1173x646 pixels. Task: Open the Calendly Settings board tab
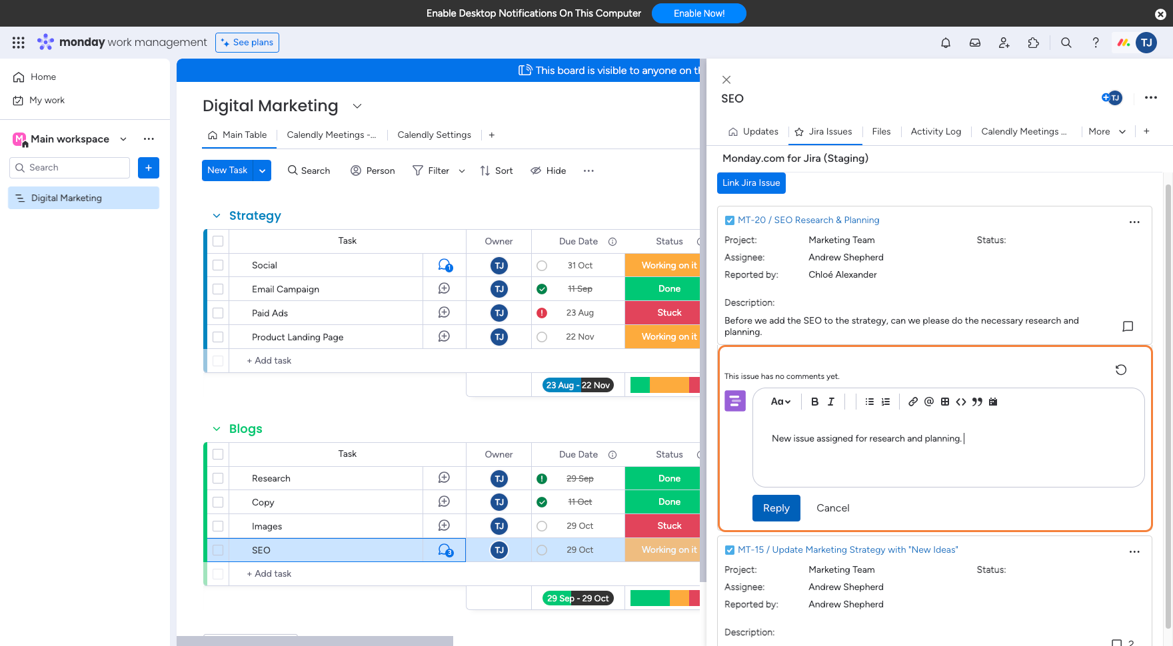434,135
